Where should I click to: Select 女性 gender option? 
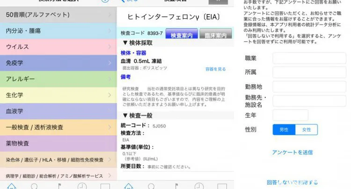tap(307, 130)
